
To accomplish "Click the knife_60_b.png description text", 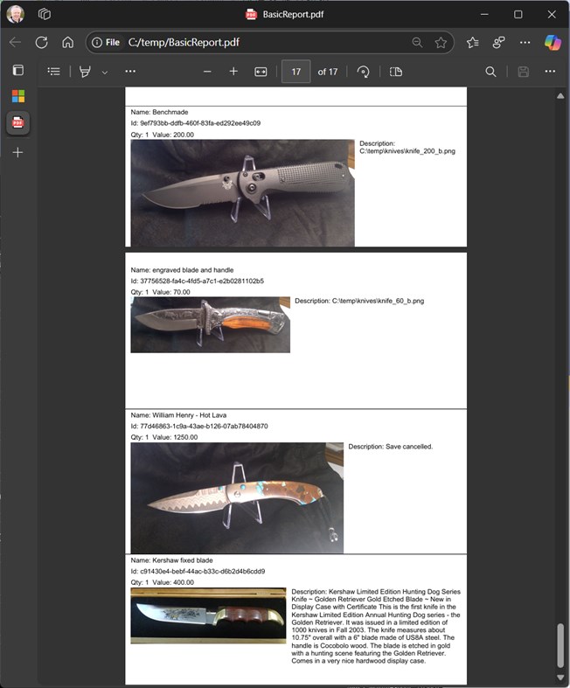I will coord(359,301).
